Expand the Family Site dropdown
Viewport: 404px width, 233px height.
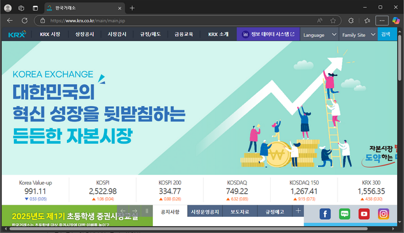click(x=358, y=35)
